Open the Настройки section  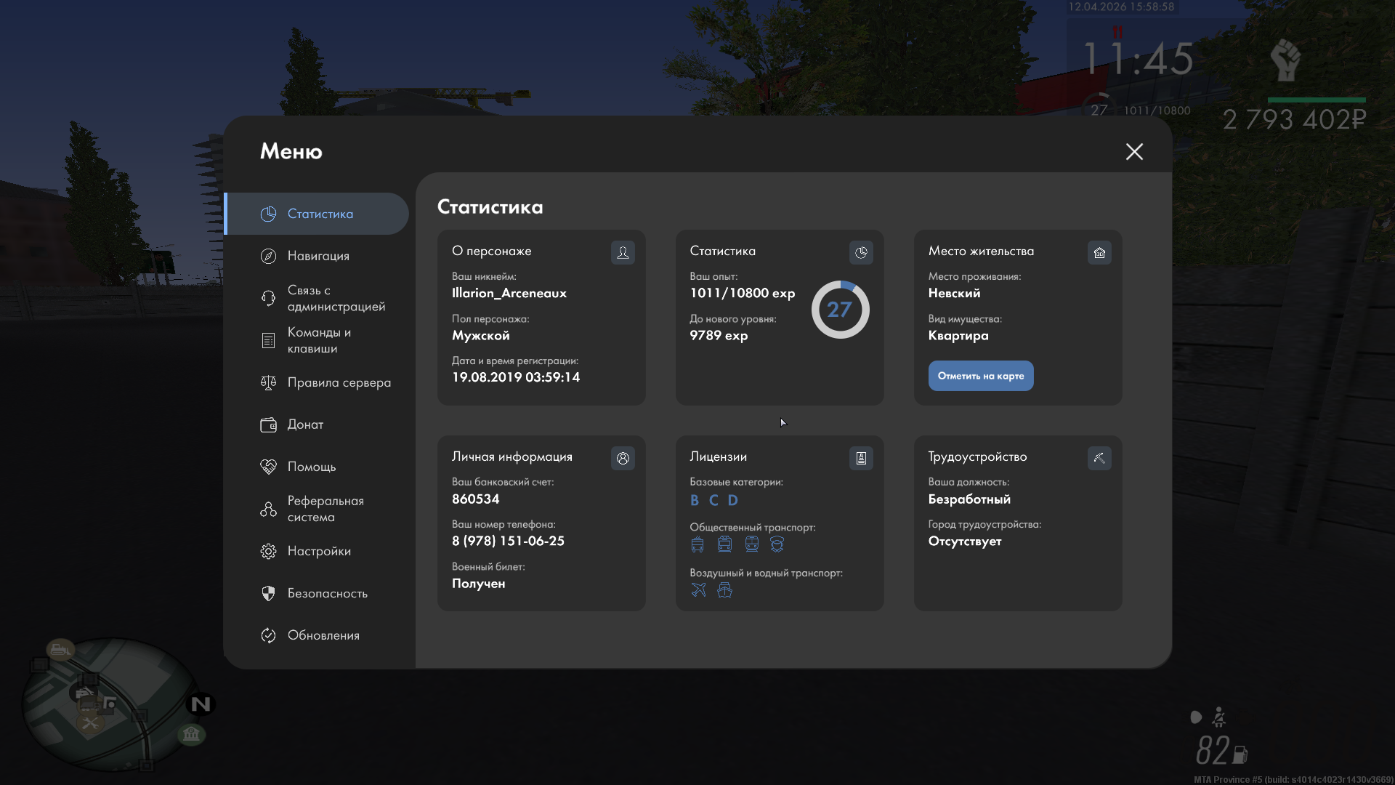pos(318,551)
